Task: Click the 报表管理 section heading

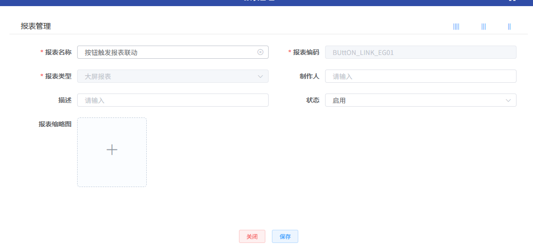Action: tap(36, 26)
